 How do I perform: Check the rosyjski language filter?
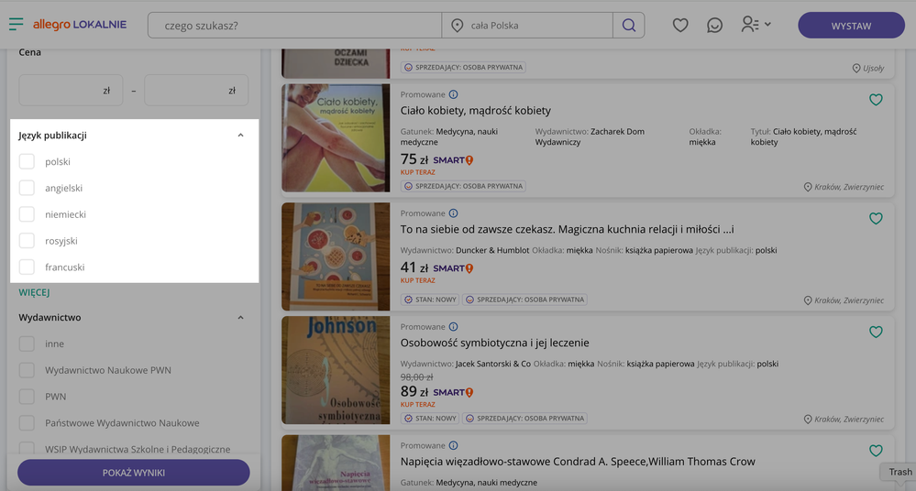27,241
